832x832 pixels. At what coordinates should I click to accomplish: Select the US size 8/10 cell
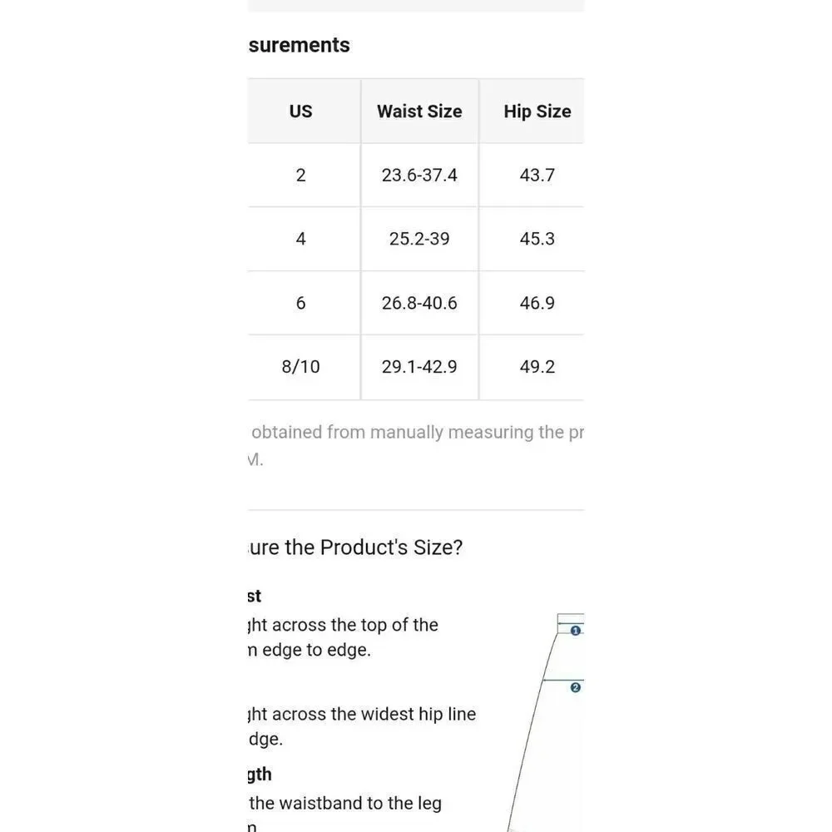click(300, 367)
